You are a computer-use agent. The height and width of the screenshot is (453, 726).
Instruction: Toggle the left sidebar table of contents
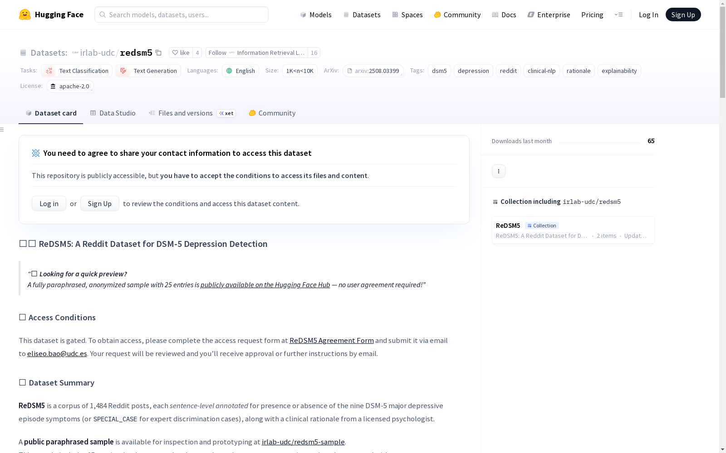pyautogui.click(x=2, y=130)
